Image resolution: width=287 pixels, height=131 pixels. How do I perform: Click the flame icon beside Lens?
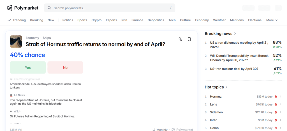276,104
